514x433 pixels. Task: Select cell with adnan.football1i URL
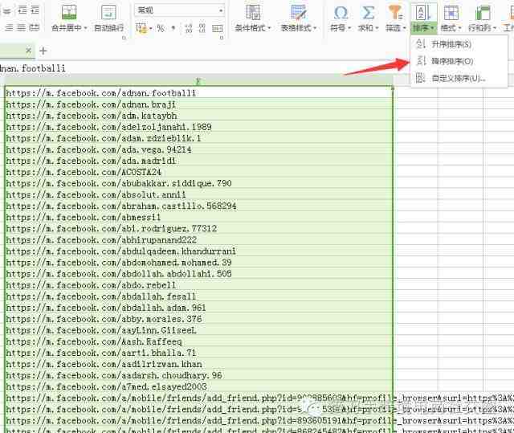198,93
